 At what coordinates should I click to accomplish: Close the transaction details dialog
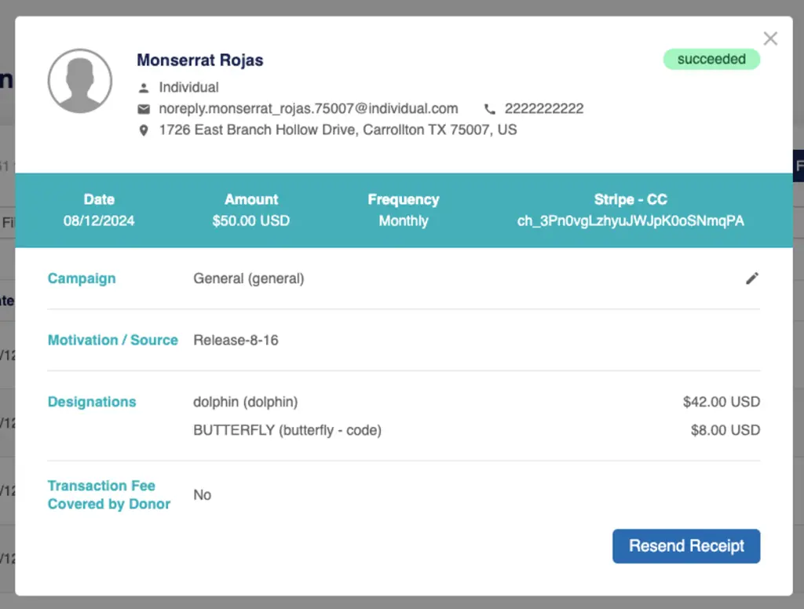(770, 38)
